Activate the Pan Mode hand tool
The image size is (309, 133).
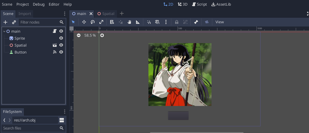point(129,22)
